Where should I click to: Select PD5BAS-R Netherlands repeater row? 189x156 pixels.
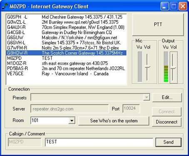pos(66,68)
